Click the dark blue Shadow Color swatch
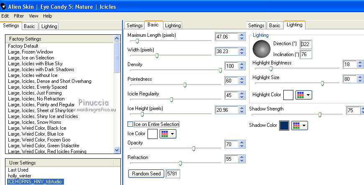The width and height of the screenshot is (364, 185). (x=284, y=126)
